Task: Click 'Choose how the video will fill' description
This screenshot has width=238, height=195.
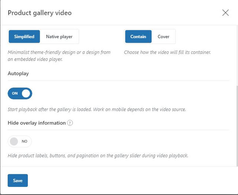Action: pyautogui.click(x=167, y=52)
